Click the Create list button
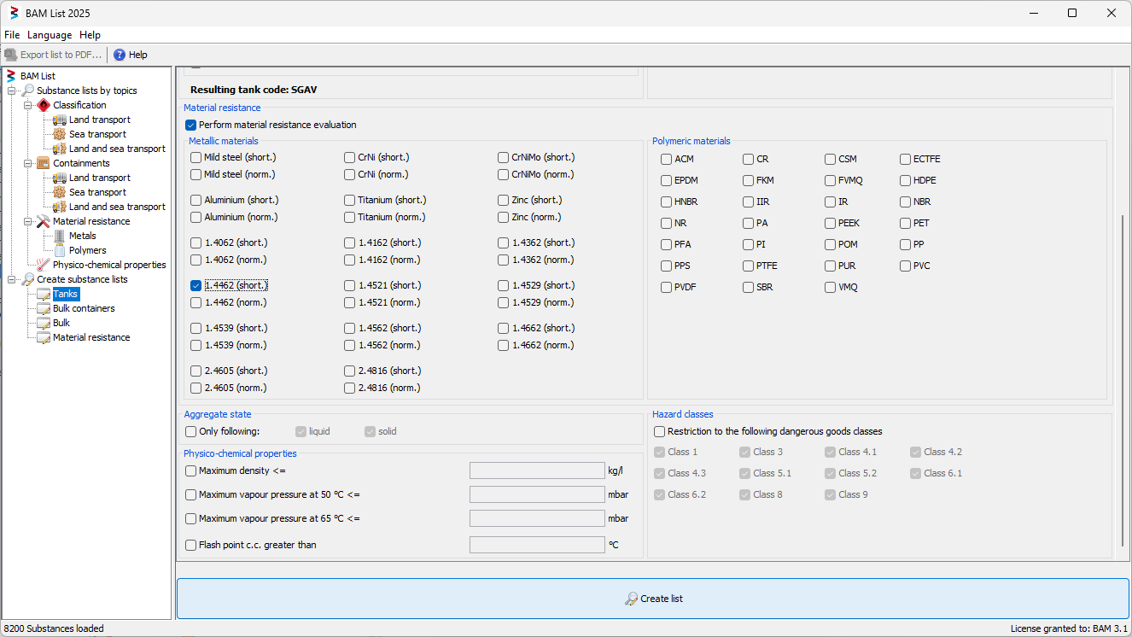 653,599
